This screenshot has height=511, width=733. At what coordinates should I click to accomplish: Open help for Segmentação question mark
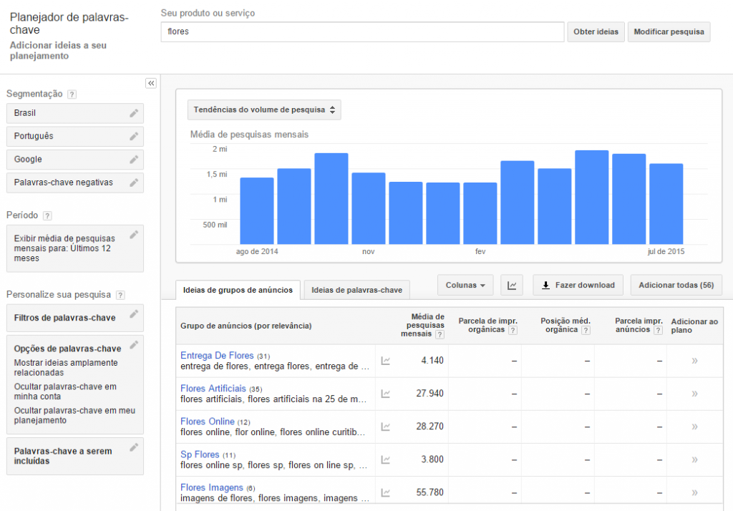[72, 94]
